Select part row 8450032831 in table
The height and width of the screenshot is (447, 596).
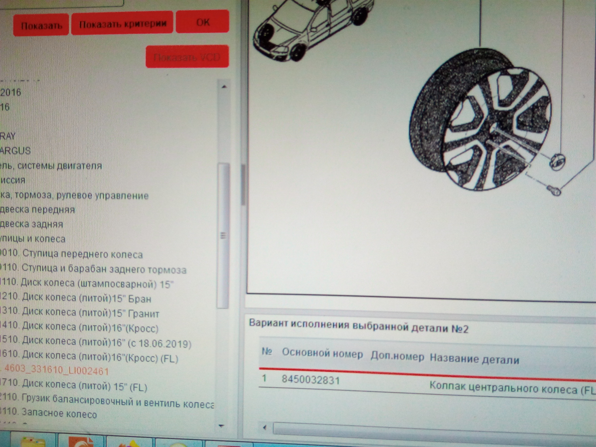click(310, 380)
